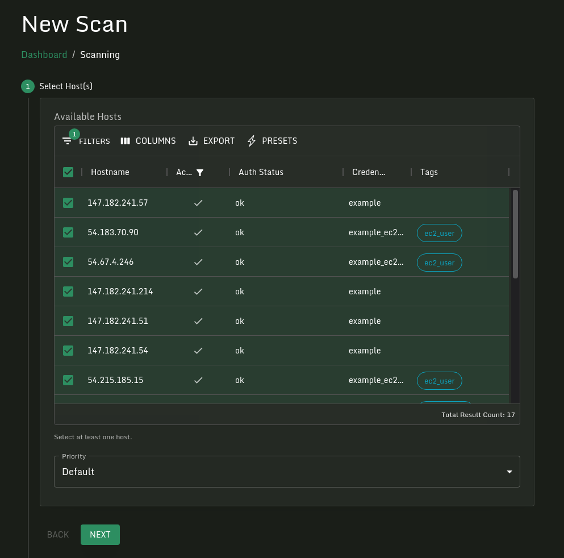Uncheck host 54.67.4.246
The width and height of the screenshot is (564, 558).
pos(68,262)
